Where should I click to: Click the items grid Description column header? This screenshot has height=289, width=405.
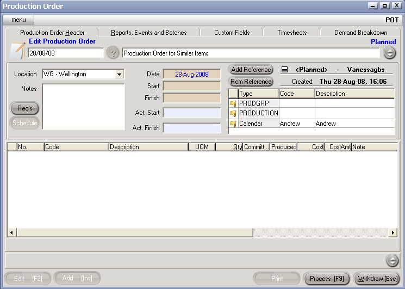coord(148,147)
